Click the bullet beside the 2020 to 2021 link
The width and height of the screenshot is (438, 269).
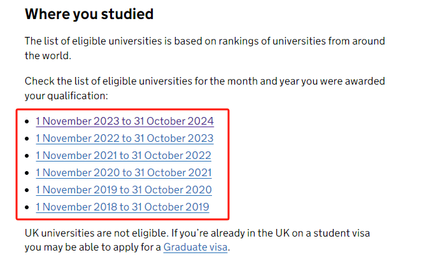coord(27,173)
